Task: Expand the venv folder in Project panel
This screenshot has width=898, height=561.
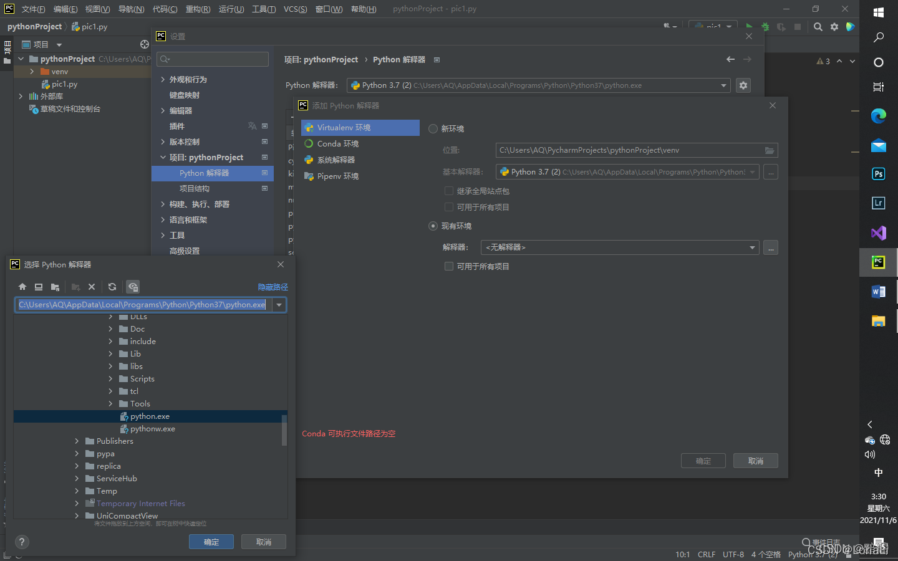Action: coord(32,72)
